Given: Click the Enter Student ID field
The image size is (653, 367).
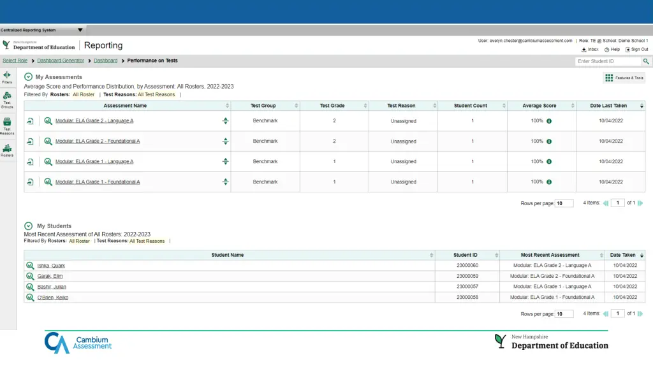Looking at the screenshot, I should 608,61.
